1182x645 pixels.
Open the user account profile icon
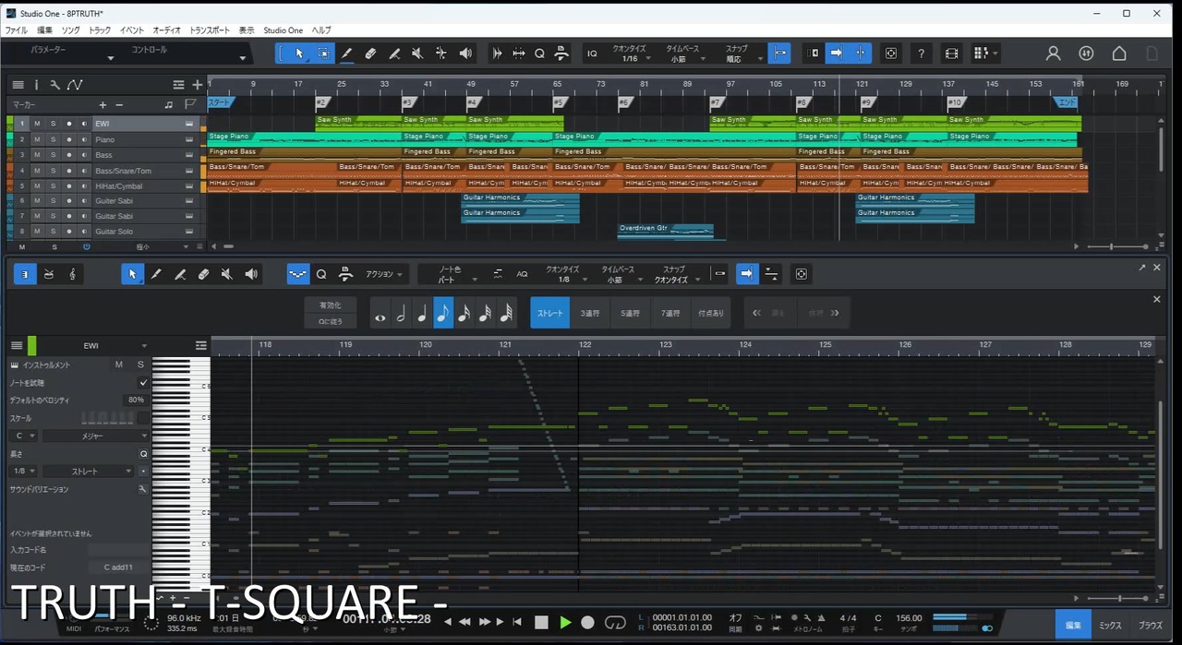pyautogui.click(x=1053, y=54)
